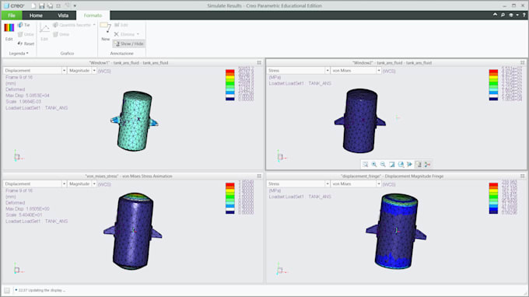Click the saved orientations globe icon
529x297 pixels.
pos(401,164)
